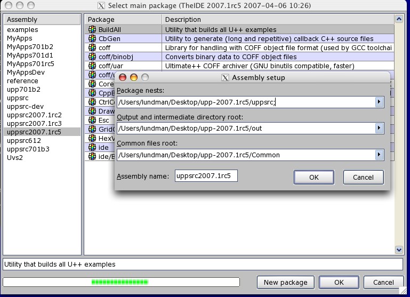Open the Package nests dropdown arrow

(379, 102)
